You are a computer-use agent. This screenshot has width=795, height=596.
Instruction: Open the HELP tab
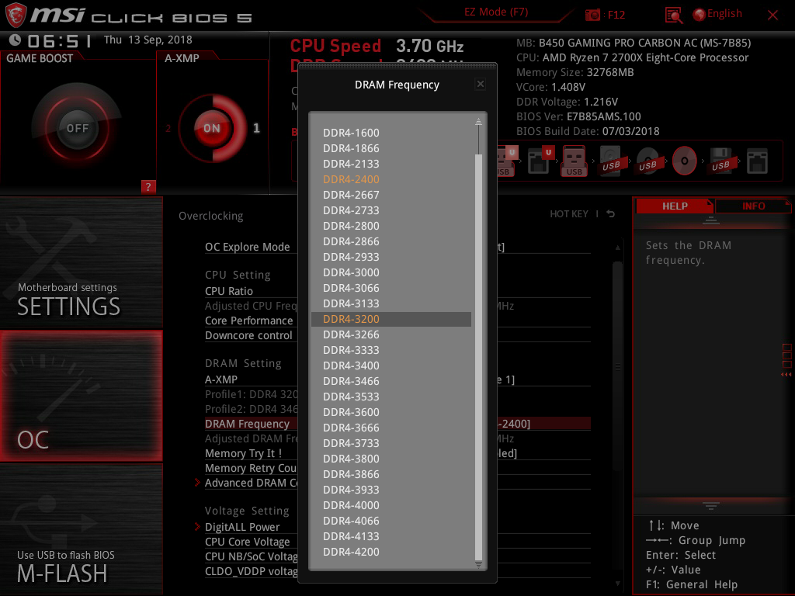pos(675,206)
